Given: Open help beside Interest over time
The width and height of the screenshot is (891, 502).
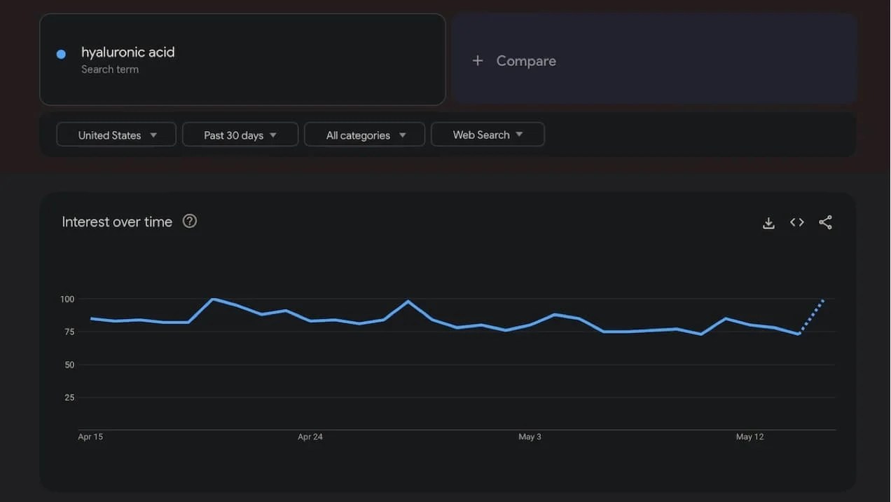Looking at the screenshot, I should click(x=190, y=222).
